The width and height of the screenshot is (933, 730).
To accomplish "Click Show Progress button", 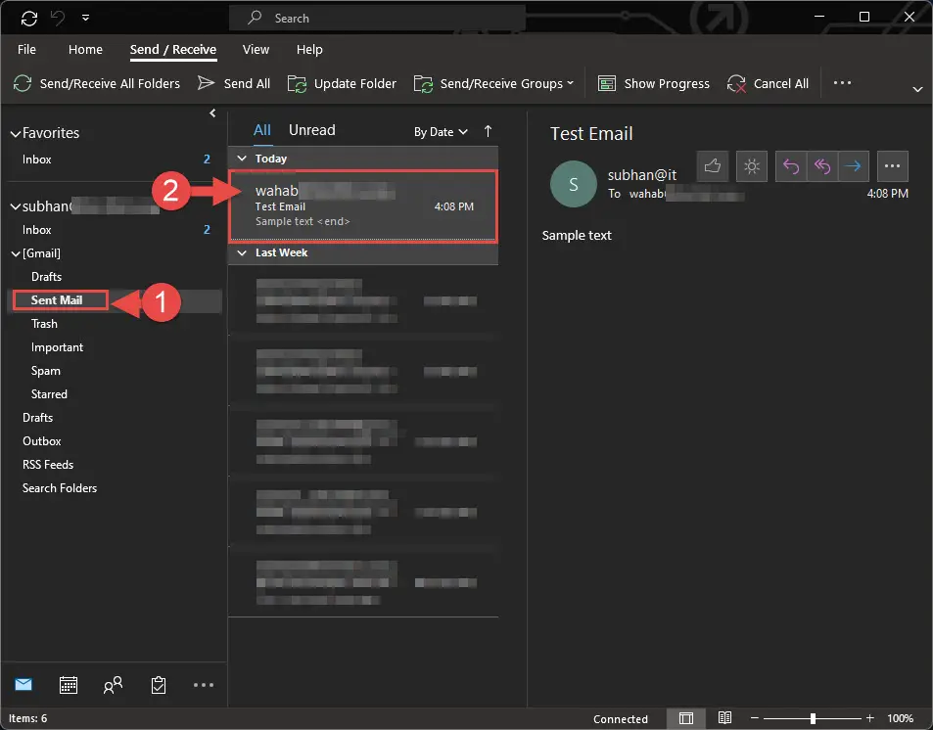I will [653, 84].
